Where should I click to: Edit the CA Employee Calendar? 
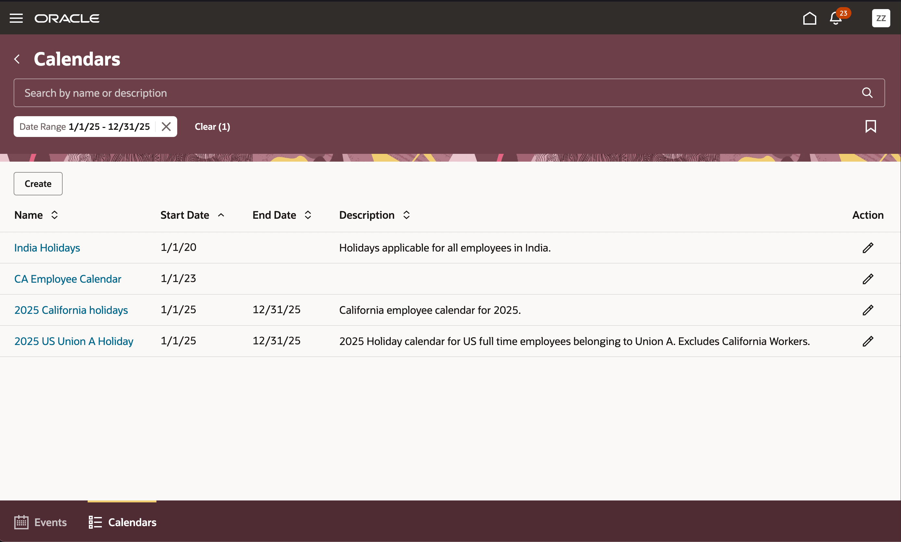868,279
